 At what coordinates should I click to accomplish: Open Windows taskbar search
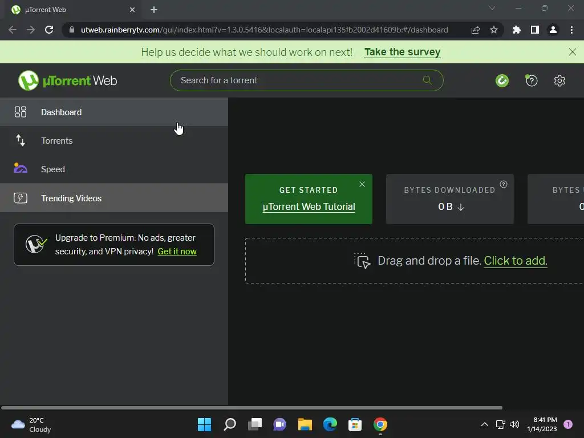[x=229, y=424]
